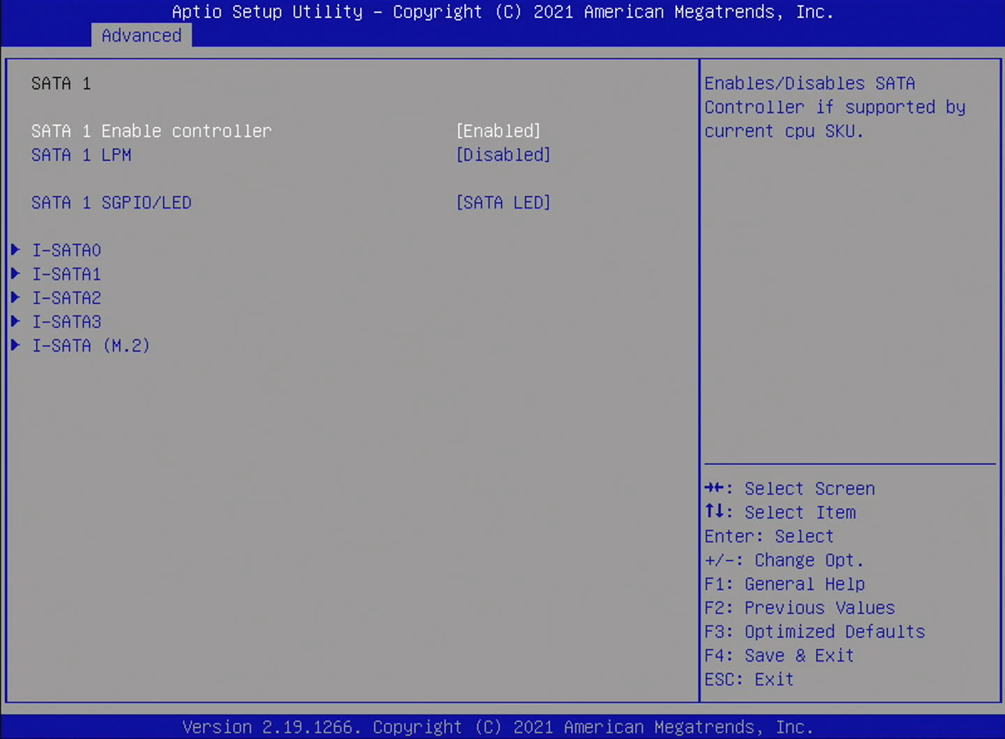The height and width of the screenshot is (739, 1005).
Task: Click F4: Save & Exit
Action: [x=779, y=655]
